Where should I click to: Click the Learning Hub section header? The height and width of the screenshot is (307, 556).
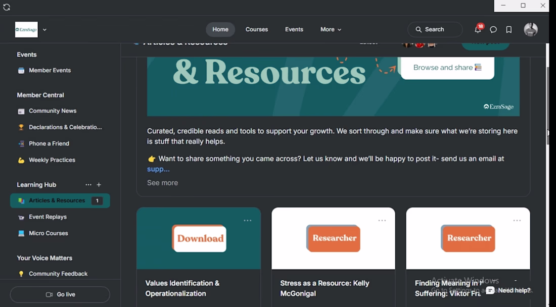36,185
